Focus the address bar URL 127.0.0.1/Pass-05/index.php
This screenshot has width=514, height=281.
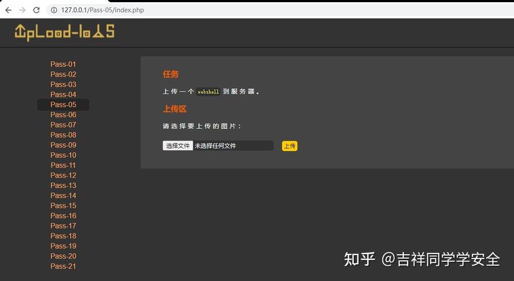click(x=102, y=10)
